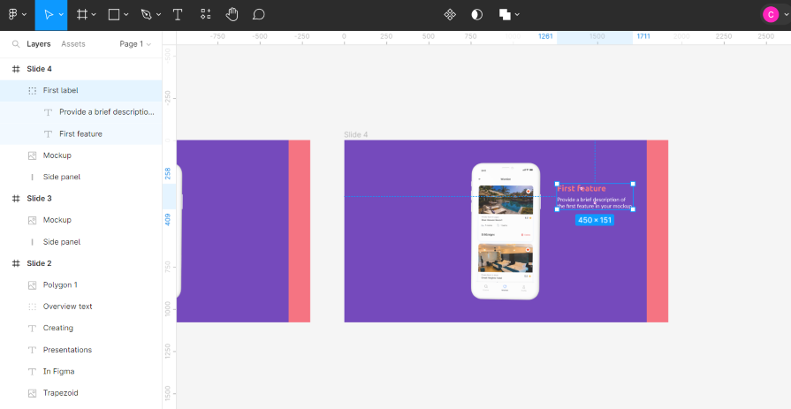791x409 pixels.
Task: Toggle the Mask icon in toolbar
Action: point(476,14)
